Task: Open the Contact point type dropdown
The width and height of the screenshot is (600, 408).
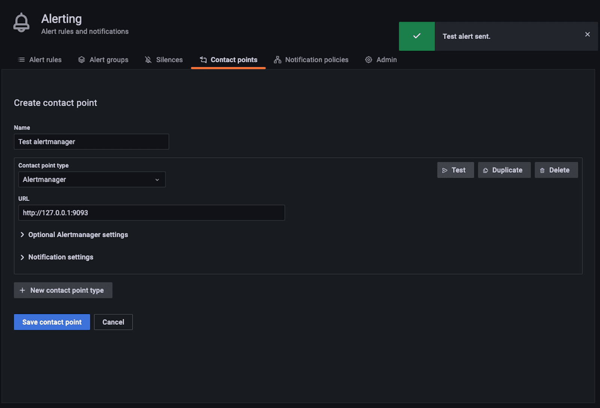Action: (x=92, y=179)
